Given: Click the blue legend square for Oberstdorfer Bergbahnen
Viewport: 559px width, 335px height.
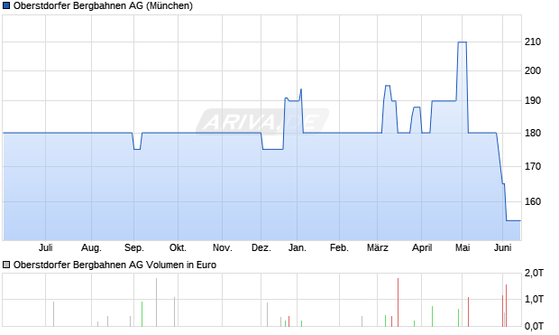Looking at the screenshot, I should (6, 5).
